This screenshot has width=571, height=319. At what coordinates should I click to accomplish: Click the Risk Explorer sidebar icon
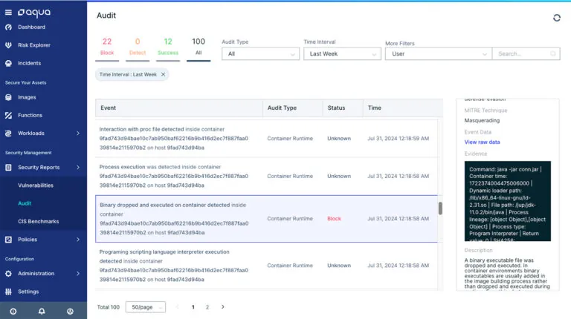(x=8, y=45)
